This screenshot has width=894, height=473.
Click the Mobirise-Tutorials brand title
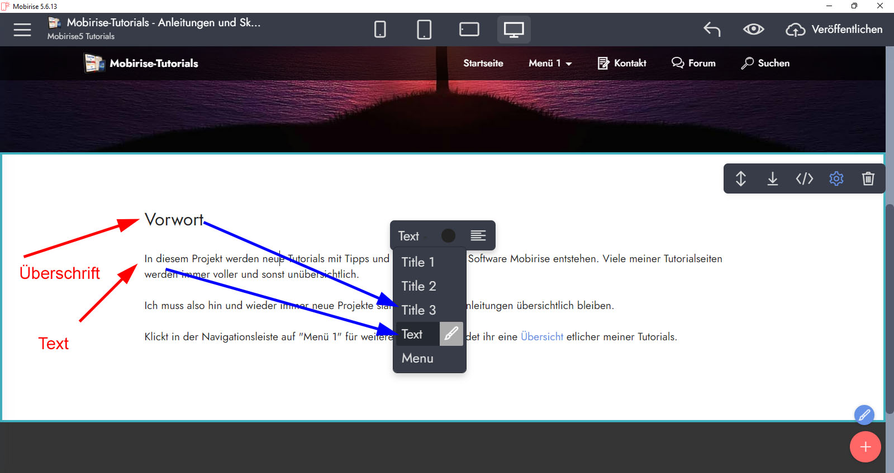(154, 63)
